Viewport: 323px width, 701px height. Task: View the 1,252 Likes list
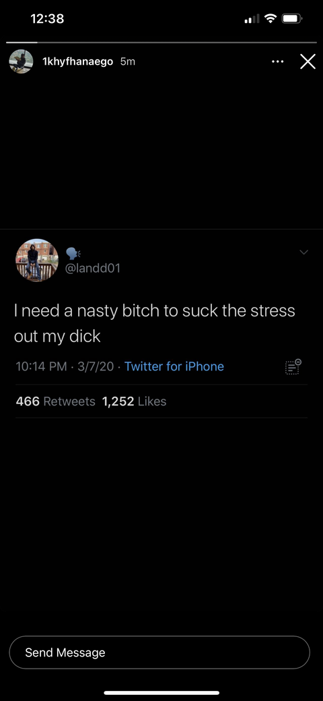(x=135, y=401)
